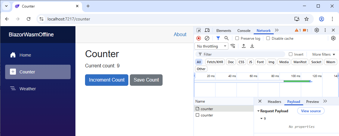339x136 pixels.
Task: Stop recording network log
Action: (x=198, y=38)
